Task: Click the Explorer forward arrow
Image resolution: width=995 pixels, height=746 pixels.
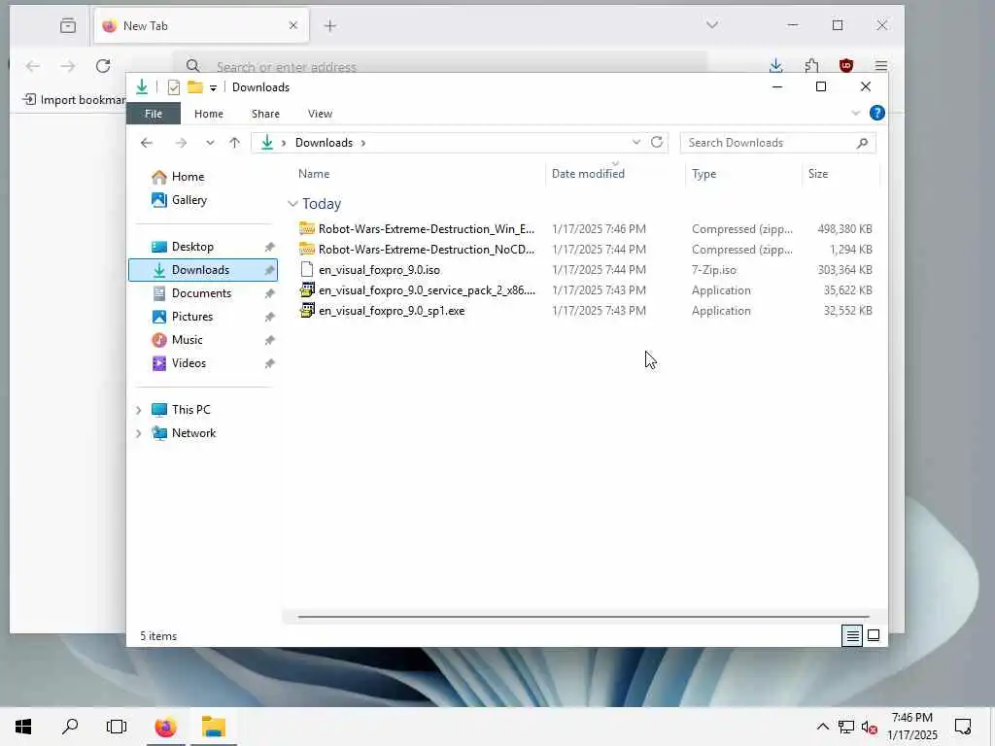Action: coord(181,143)
